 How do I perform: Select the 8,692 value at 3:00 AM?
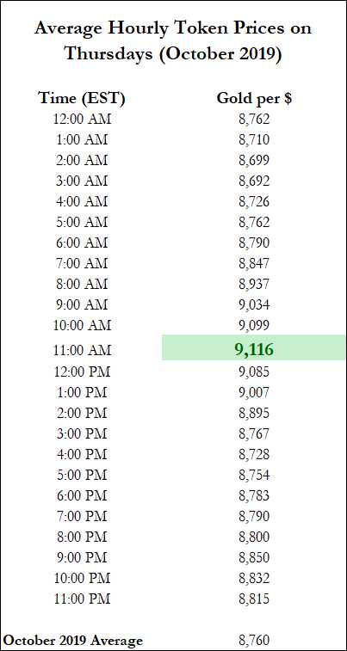coord(254,181)
